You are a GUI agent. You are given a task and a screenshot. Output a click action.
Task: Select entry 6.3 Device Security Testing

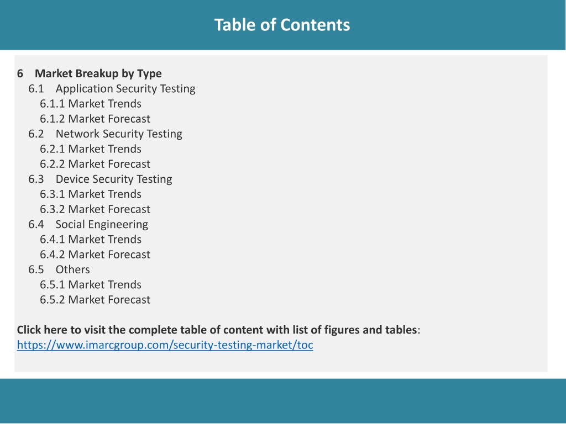pyautogui.click(x=101, y=179)
